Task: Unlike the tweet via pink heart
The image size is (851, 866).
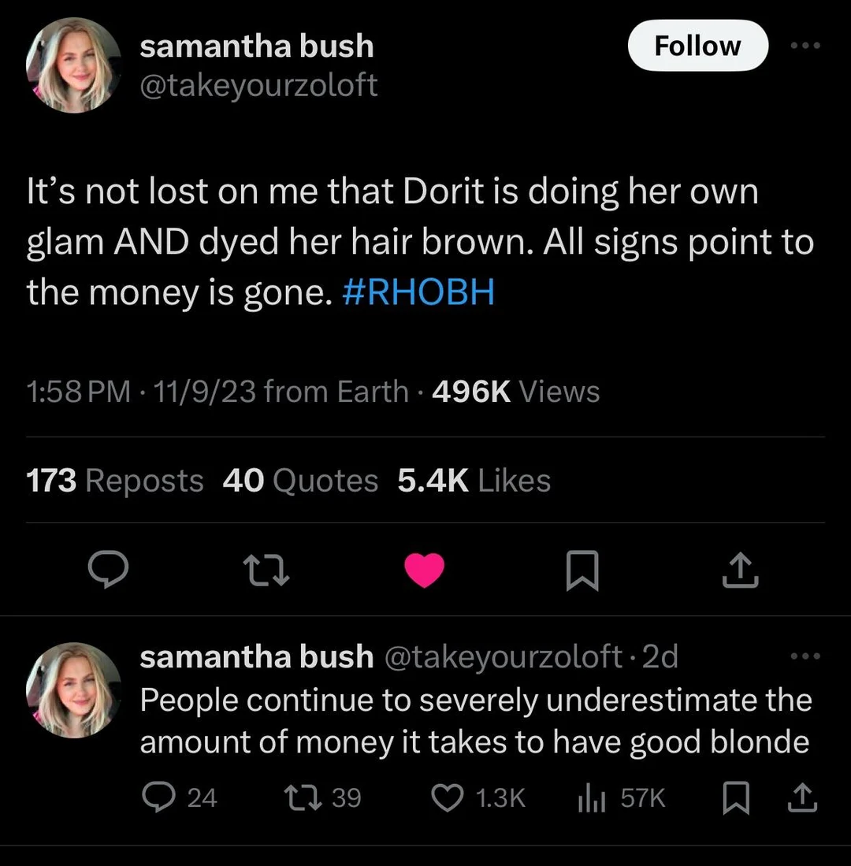Action: click(x=425, y=571)
